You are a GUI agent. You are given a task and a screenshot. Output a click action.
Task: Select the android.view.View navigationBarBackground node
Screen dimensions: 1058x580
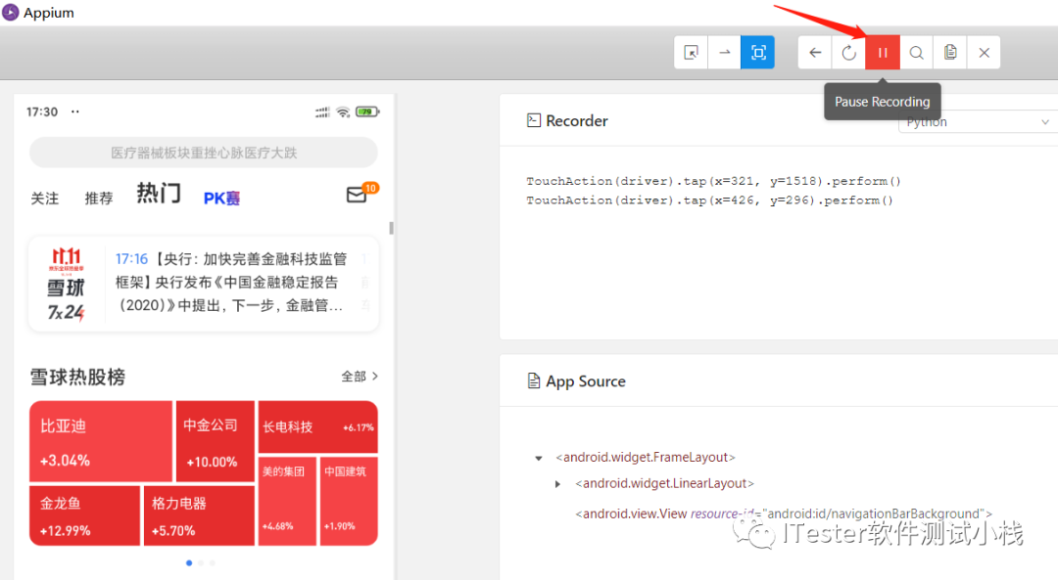tap(784, 513)
